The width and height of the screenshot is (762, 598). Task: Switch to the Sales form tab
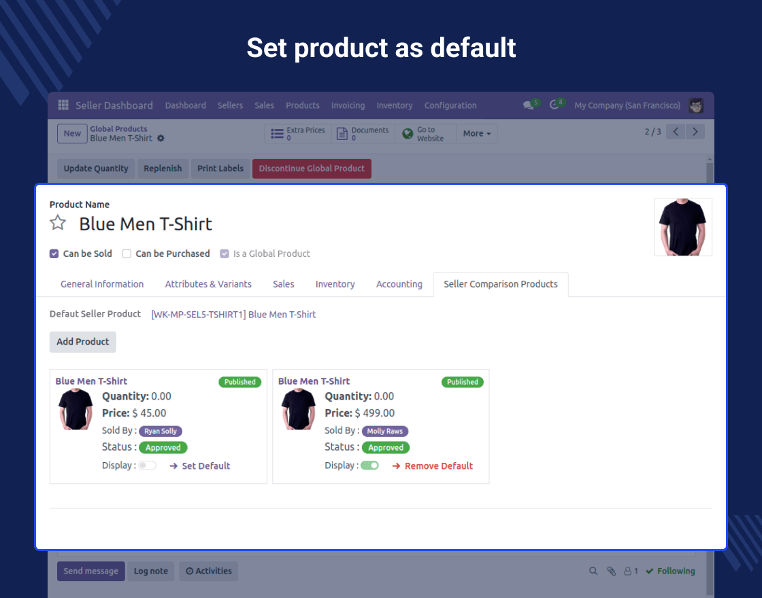point(283,285)
